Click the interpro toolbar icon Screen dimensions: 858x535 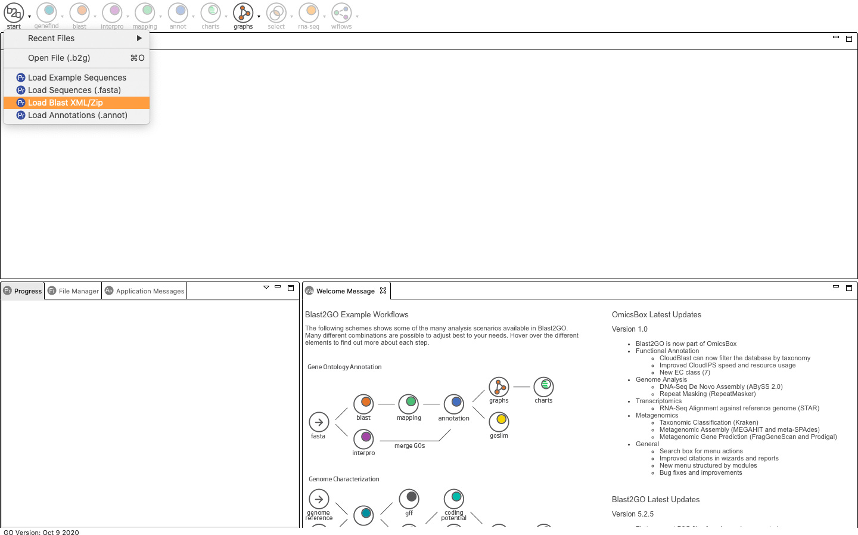coord(112,13)
